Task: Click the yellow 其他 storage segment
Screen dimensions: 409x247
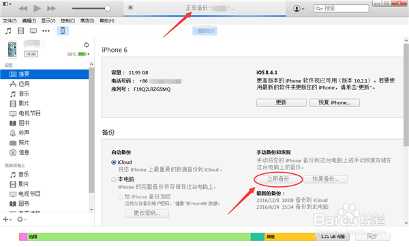Action: click(290, 237)
